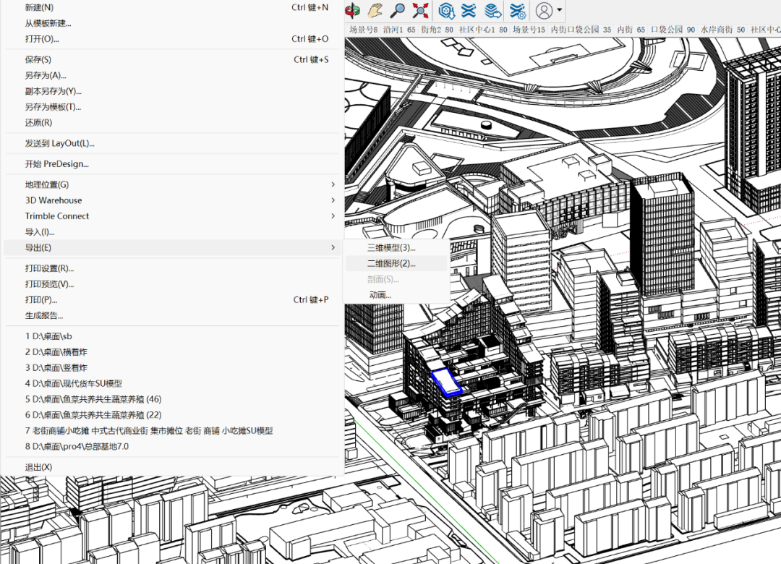Expand the Trimble Connect submenu arrow
781x564 pixels.
333,215
